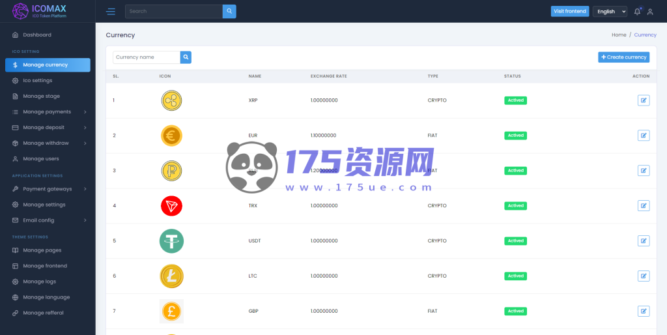The width and height of the screenshot is (667, 335).
Task: Click the Manage logs gear icon
Action: tap(16, 282)
